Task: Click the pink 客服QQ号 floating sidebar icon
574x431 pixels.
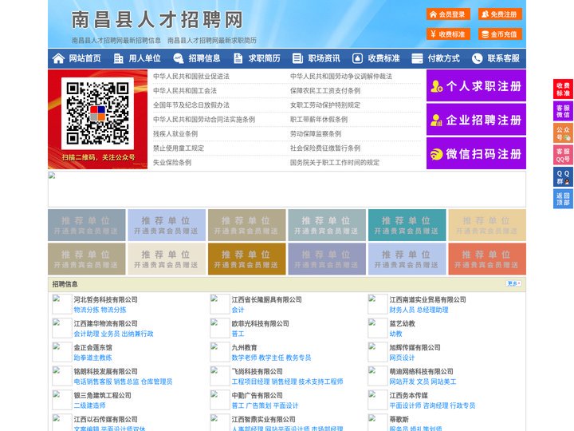Action: [x=563, y=155]
